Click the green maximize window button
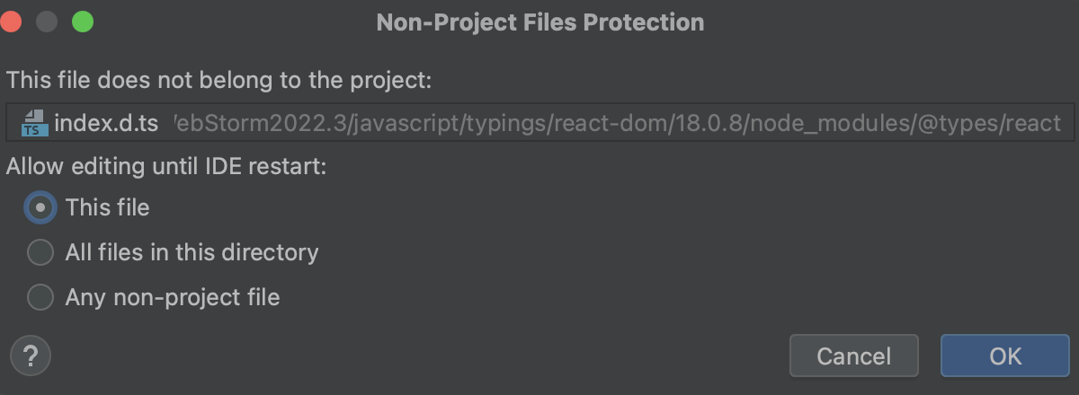Screen dimensions: 1079x395 click(x=83, y=22)
